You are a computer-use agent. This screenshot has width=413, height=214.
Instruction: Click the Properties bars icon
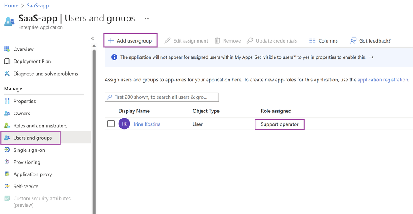(7, 101)
